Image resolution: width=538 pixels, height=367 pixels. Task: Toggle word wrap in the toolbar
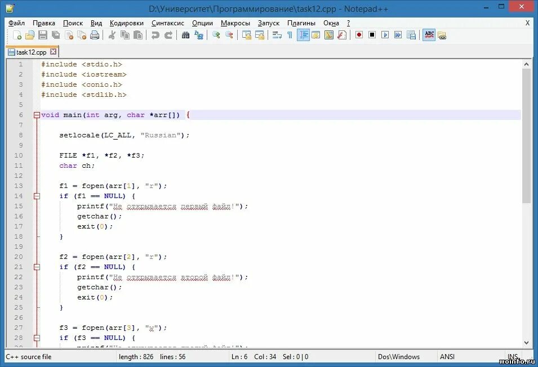click(x=277, y=35)
